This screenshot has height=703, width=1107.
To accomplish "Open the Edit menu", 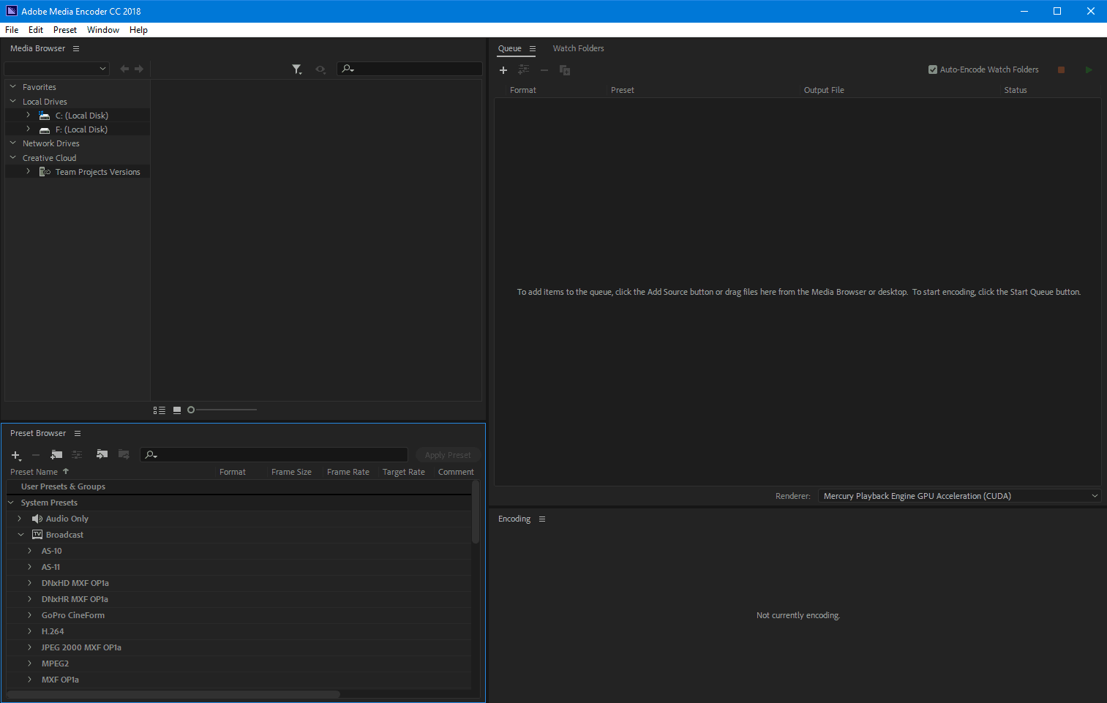I will click(x=36, y=30).
